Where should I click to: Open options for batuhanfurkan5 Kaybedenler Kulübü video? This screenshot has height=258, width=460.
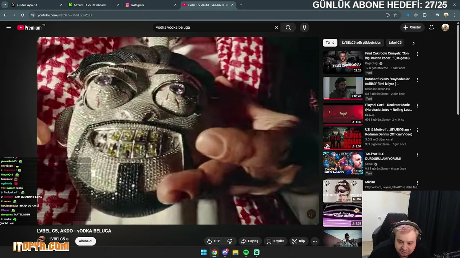417,80
